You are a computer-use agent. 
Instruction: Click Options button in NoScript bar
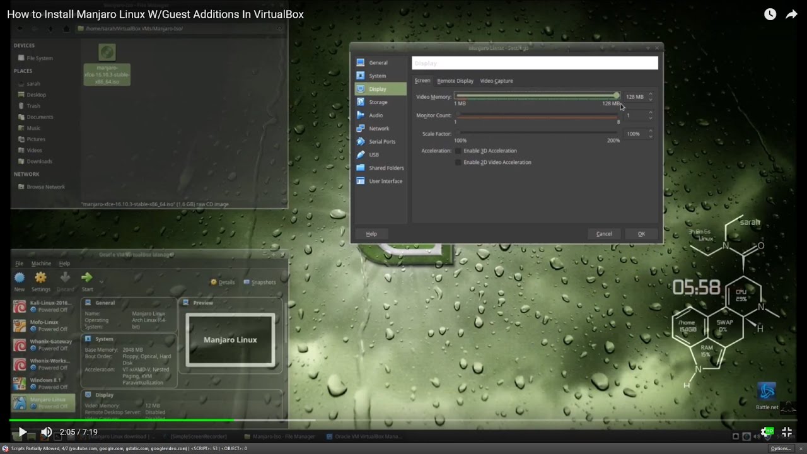(x=781, y=448)
